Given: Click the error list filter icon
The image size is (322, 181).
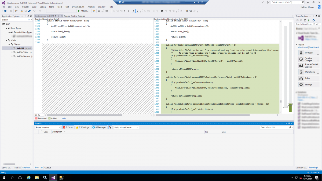Looking at the screenshot, I should coord(110,127).
